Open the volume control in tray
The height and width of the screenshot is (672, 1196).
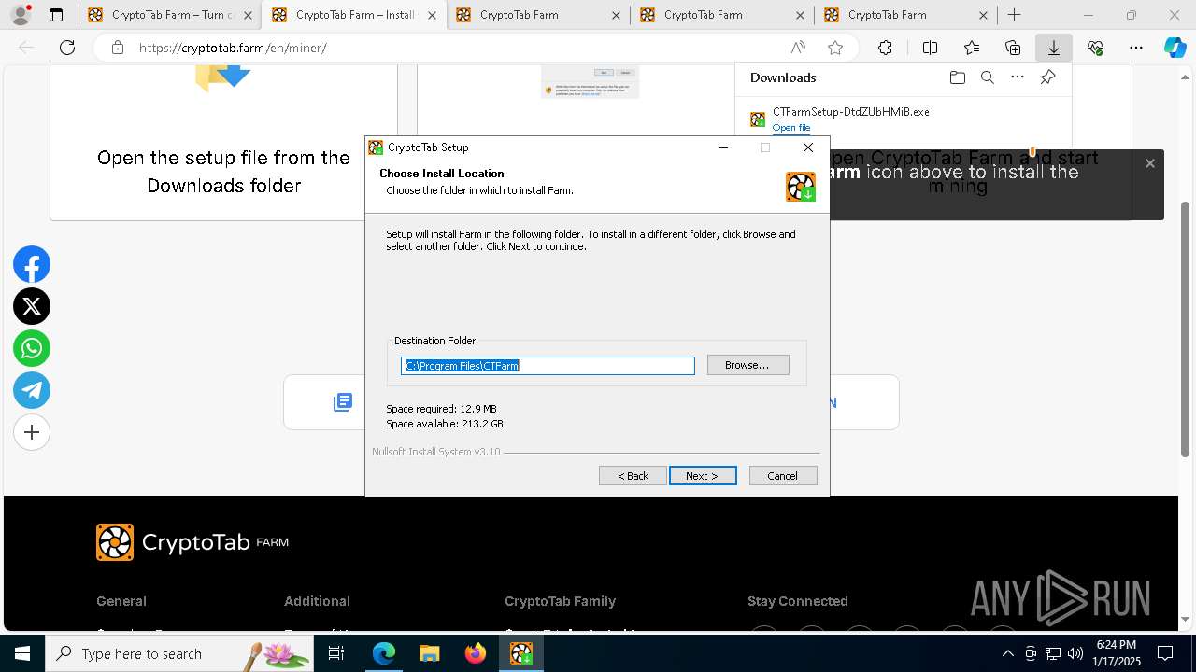[1075, 653]
